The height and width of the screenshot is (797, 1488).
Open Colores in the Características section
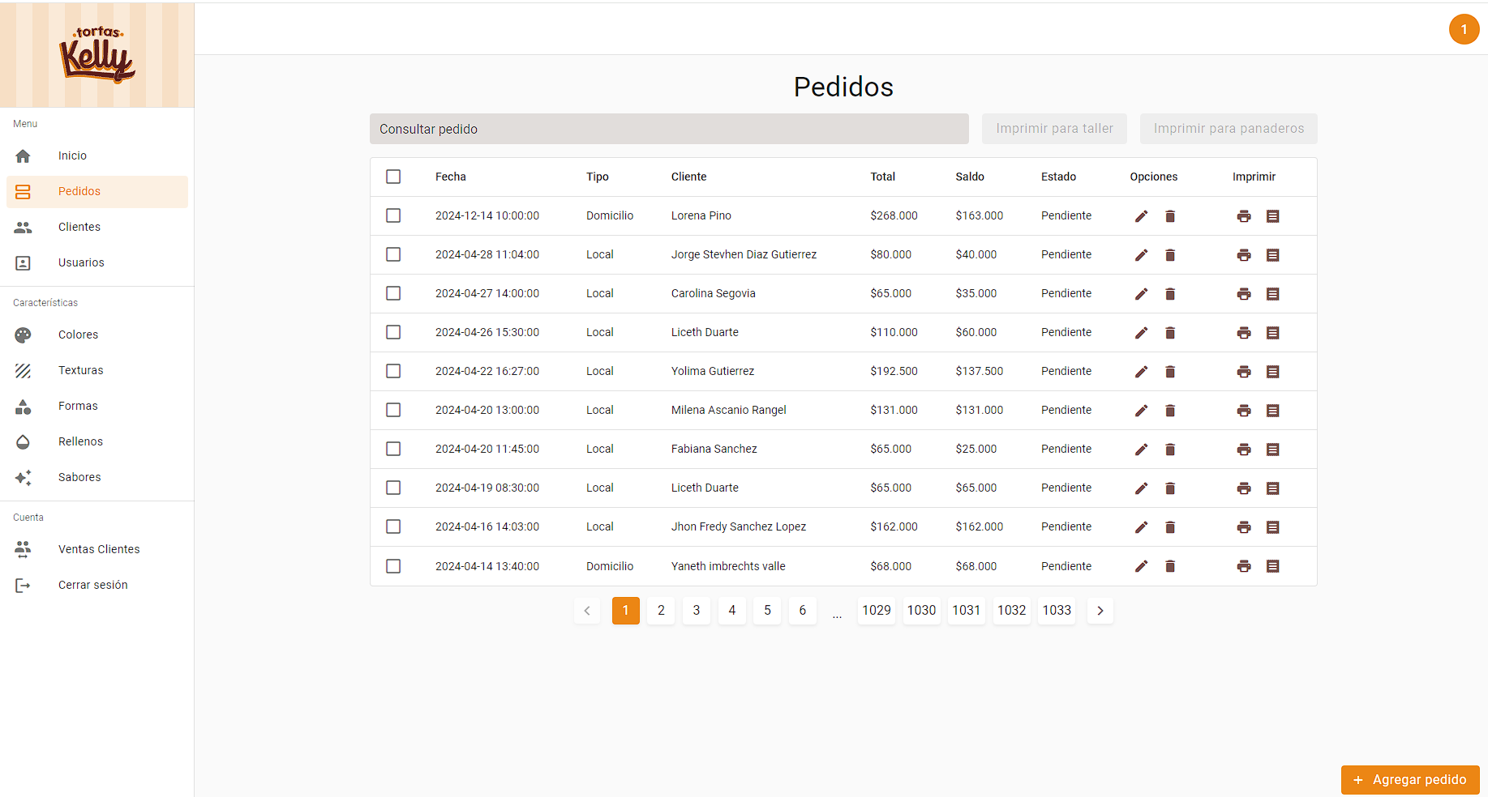pos(78,335)
